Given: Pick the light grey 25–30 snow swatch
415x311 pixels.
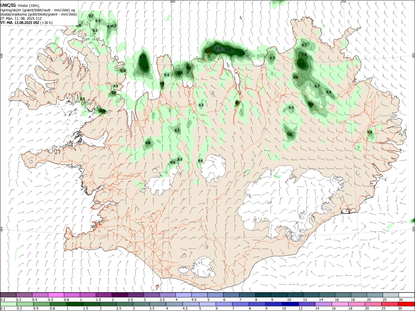Looking at the screenshot, I should click(391, 295).
